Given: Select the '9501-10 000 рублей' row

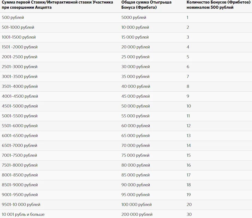Looking at the screenshot, I should pyautogui.click(x=126, y=205).
